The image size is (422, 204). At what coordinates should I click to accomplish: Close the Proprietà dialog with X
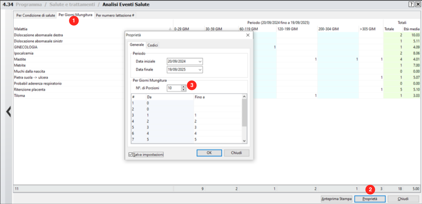tap(248, 35)
